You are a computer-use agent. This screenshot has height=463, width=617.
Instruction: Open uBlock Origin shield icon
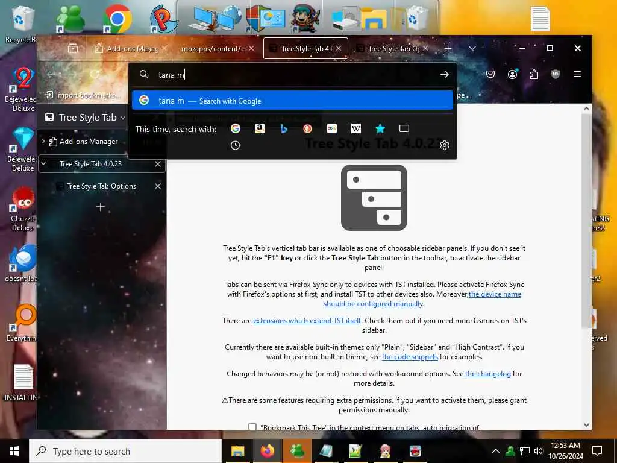click(555, 74)
